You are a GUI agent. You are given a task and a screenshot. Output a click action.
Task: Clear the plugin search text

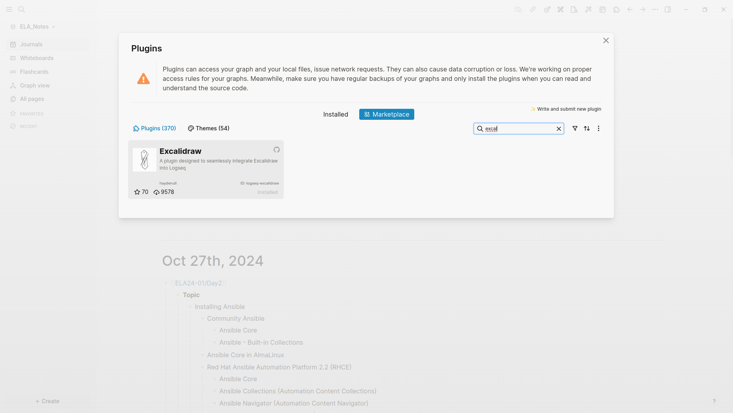559,129
